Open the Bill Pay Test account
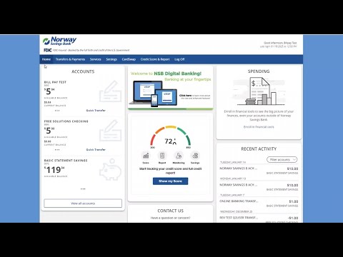This screenshot has width=343, height=257. coord(55,82)
